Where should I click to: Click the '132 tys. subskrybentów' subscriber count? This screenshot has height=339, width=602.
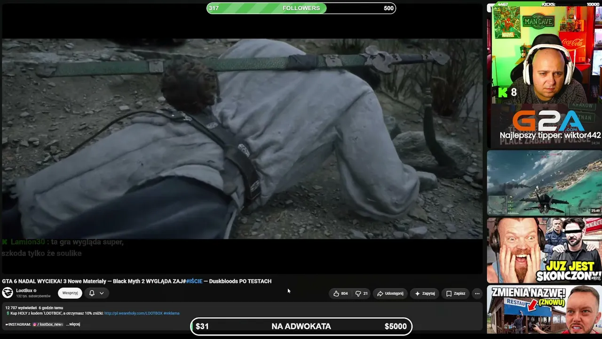click(33, 296)
